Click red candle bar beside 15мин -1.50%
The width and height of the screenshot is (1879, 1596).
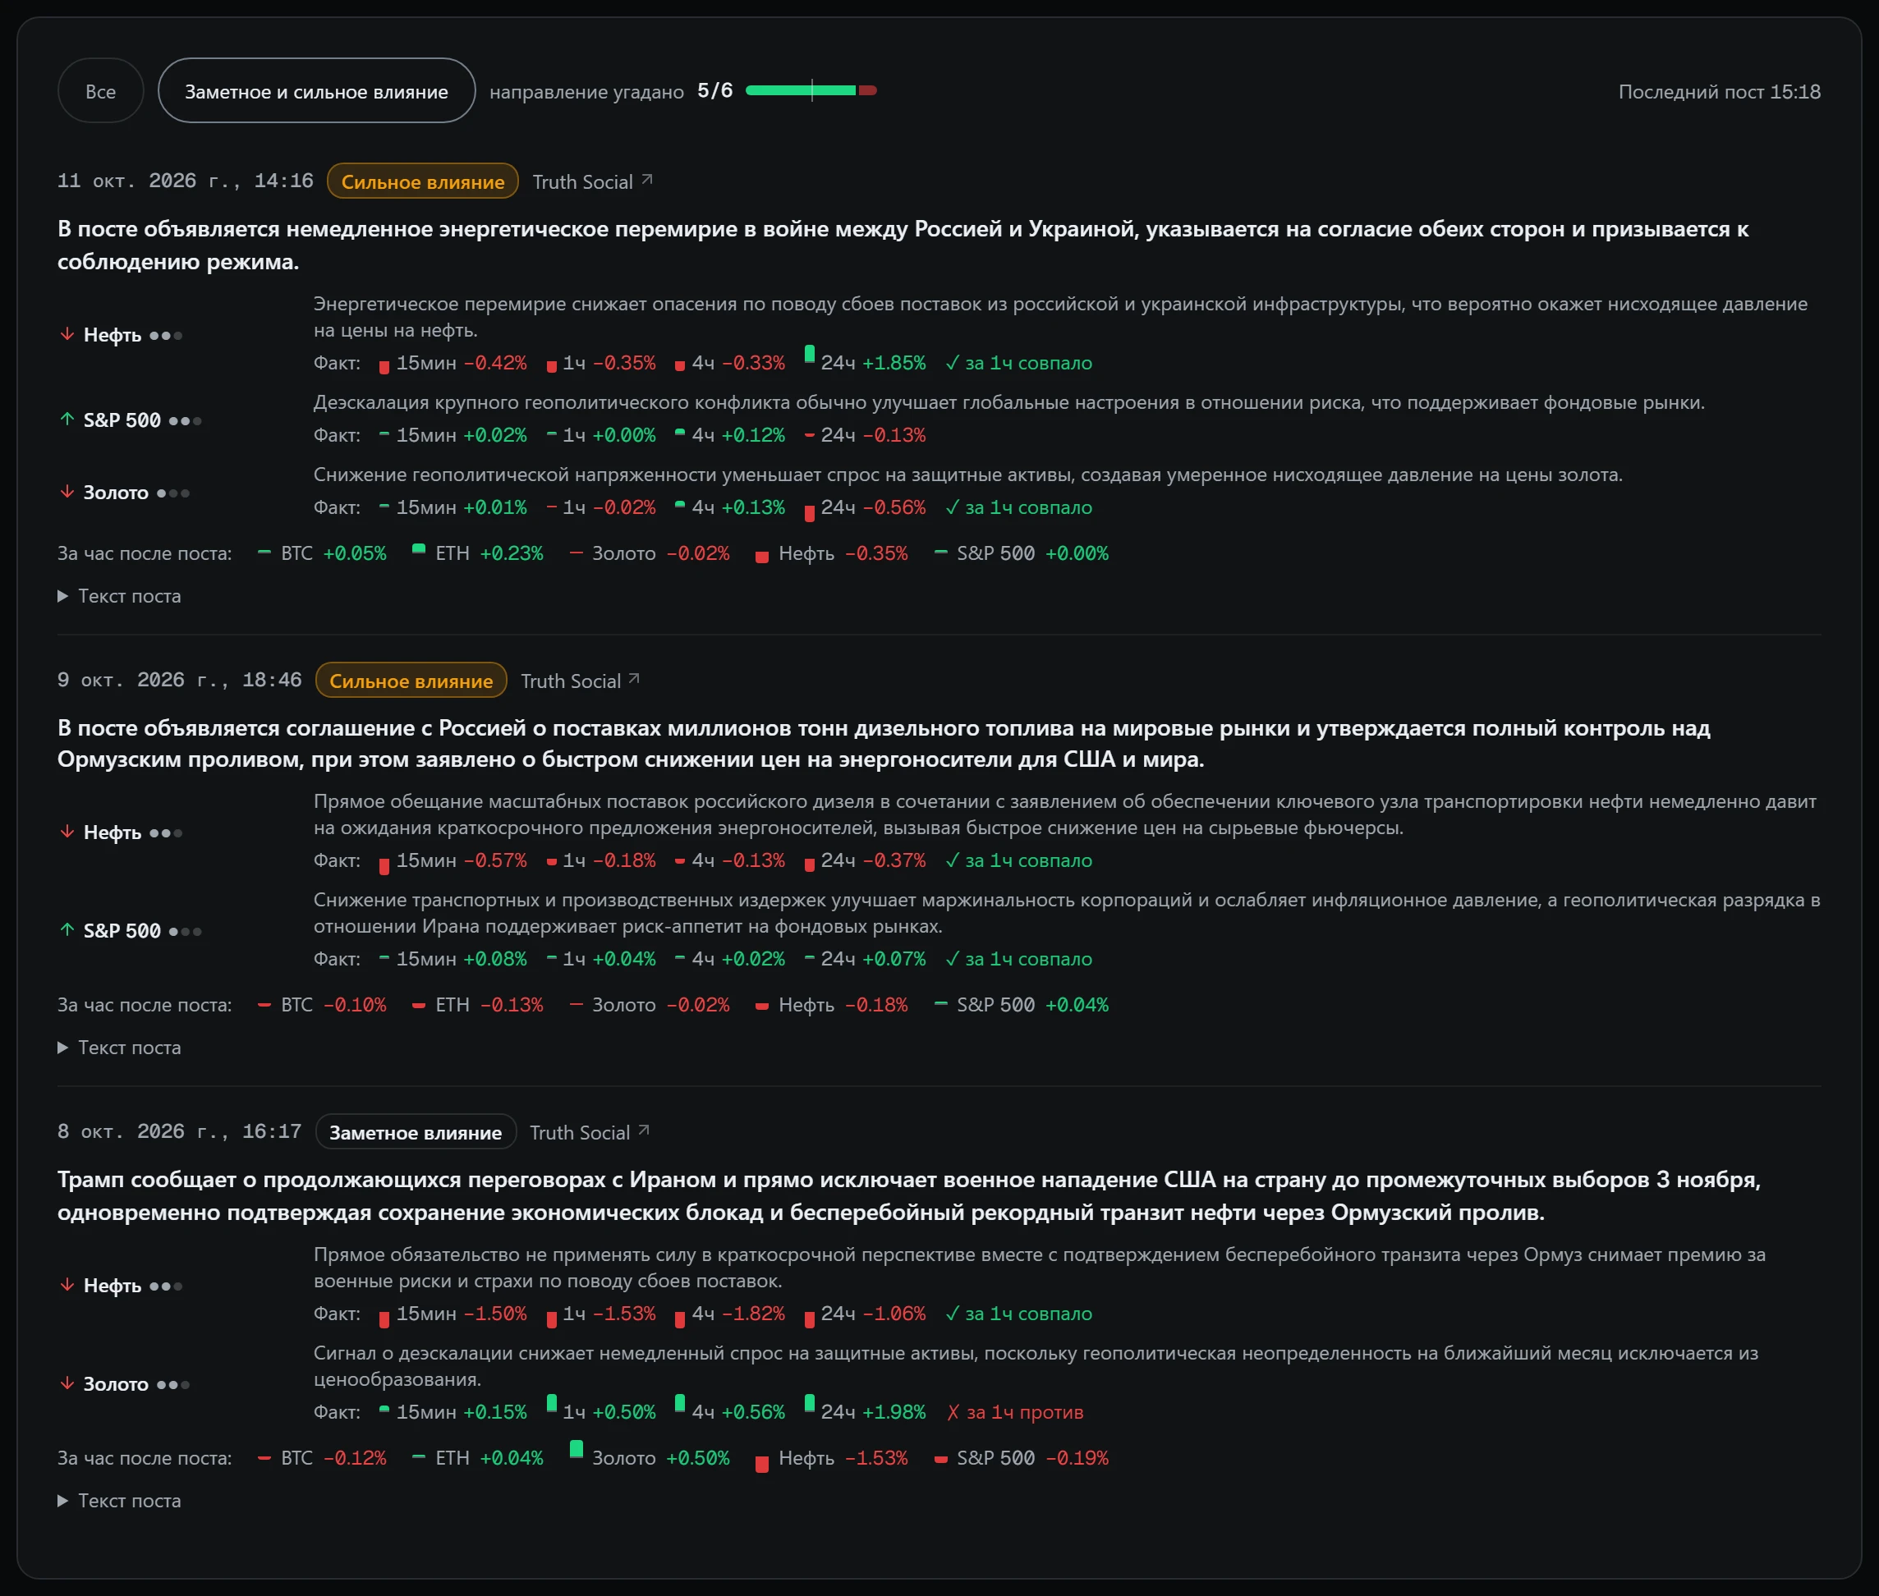(384, 1320)
